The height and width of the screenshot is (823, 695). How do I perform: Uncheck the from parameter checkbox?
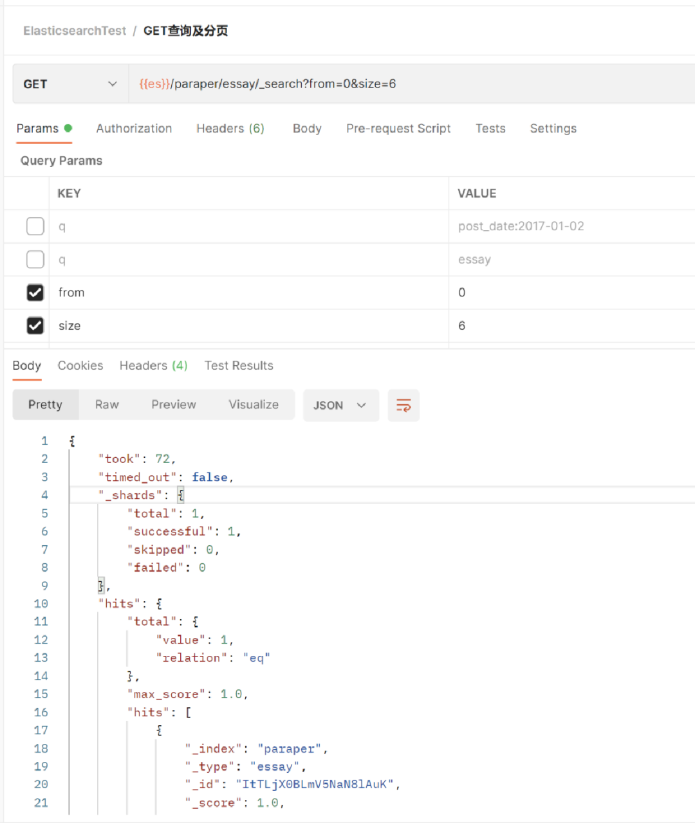click(x=35, y=293)
